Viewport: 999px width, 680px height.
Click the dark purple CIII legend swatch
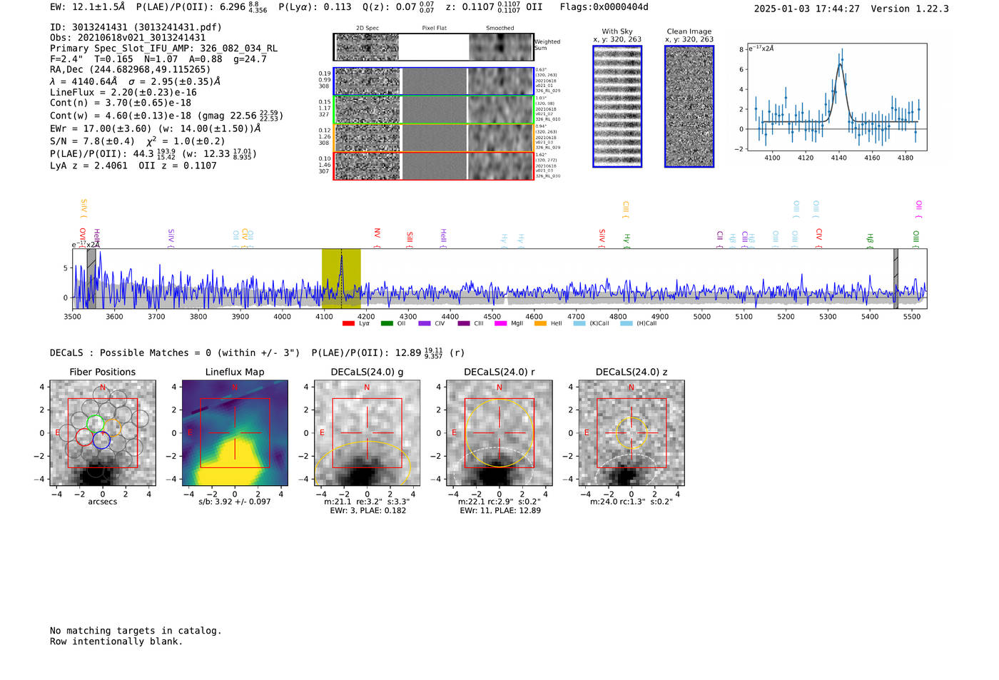pyautogui.click(x=464, y=323)
